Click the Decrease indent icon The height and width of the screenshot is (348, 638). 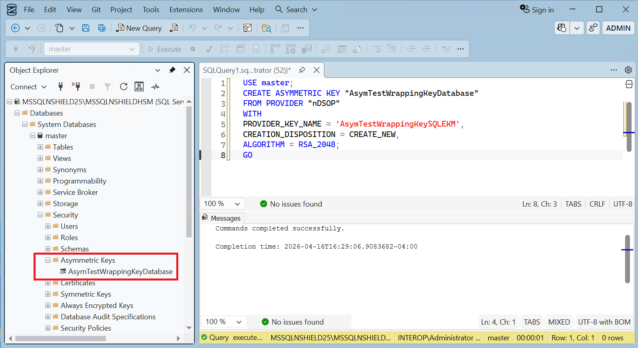(x=411, y=49)
